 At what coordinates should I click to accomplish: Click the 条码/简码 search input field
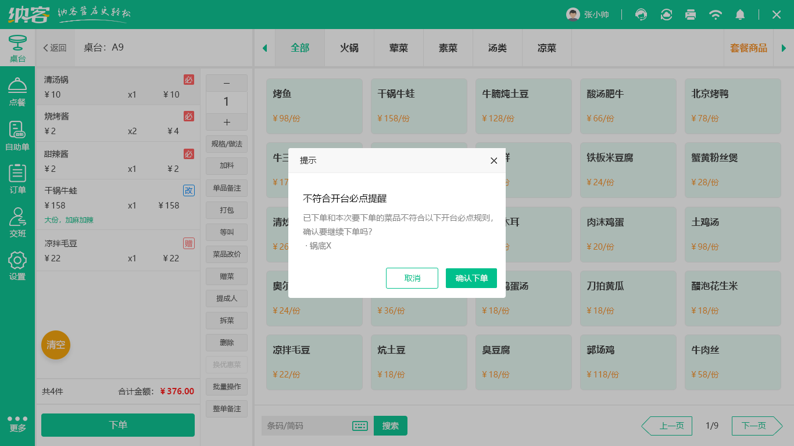pyautogui.click(x=305, y=426)
